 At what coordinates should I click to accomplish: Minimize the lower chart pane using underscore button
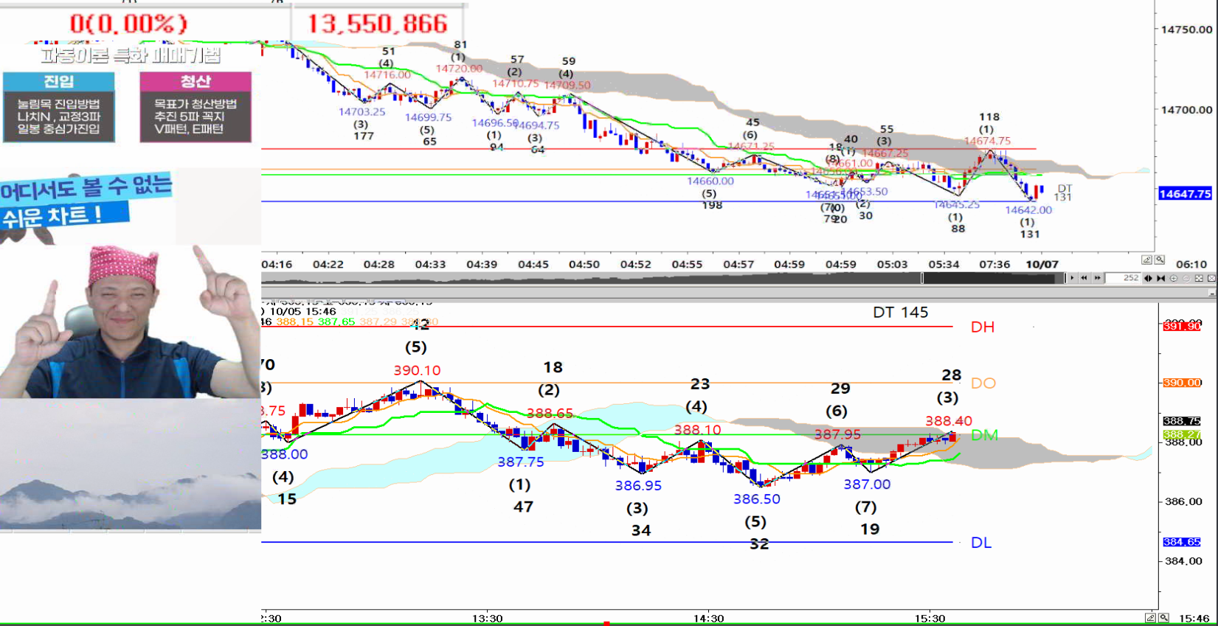pyautogui.click(x=1212, y=293)
